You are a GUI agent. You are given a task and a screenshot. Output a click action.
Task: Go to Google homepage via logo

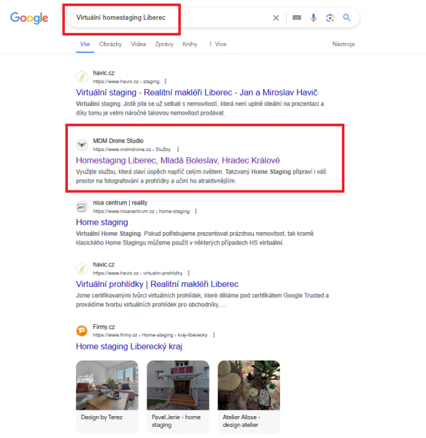pyautogui.click(x=29, y=18)
